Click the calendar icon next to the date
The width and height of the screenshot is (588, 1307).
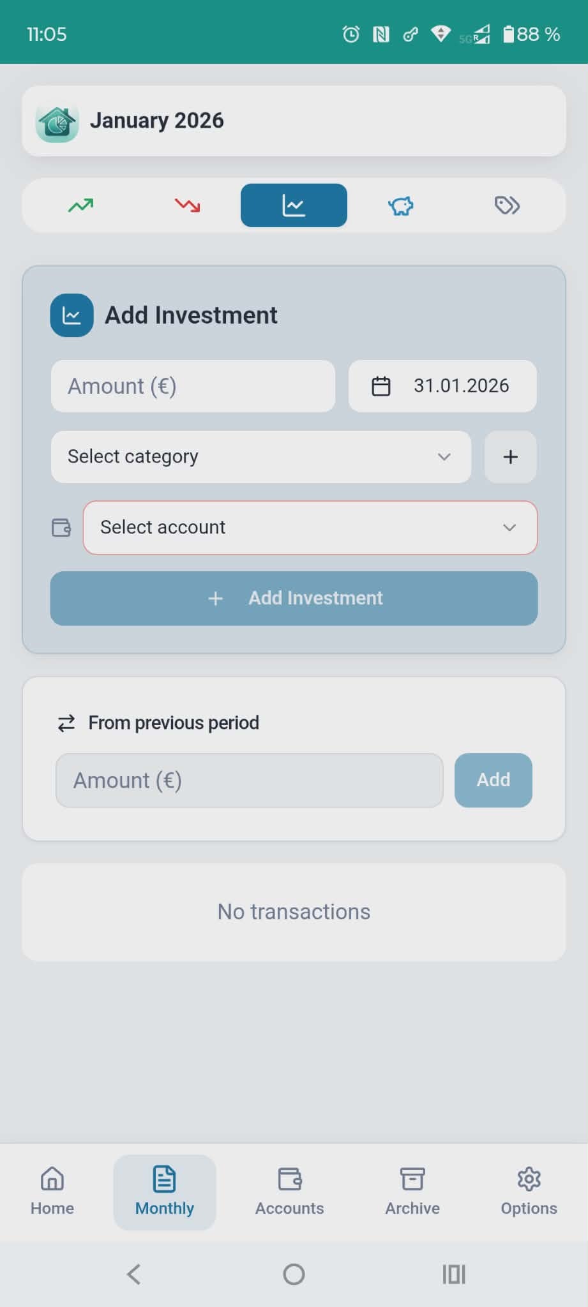(x=381, y=385)
